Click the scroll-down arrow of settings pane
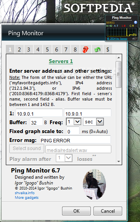Screen dimensions: 140x222 pyautogui.click(x=119, y=161)
